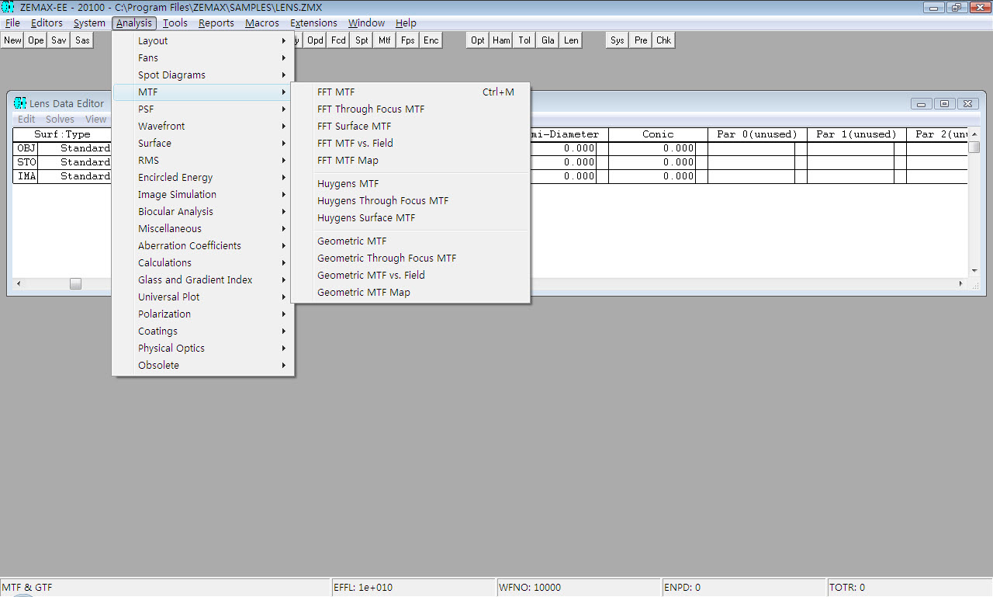Click the Sas toolbar button
The image size is (993, 597).
83,40
